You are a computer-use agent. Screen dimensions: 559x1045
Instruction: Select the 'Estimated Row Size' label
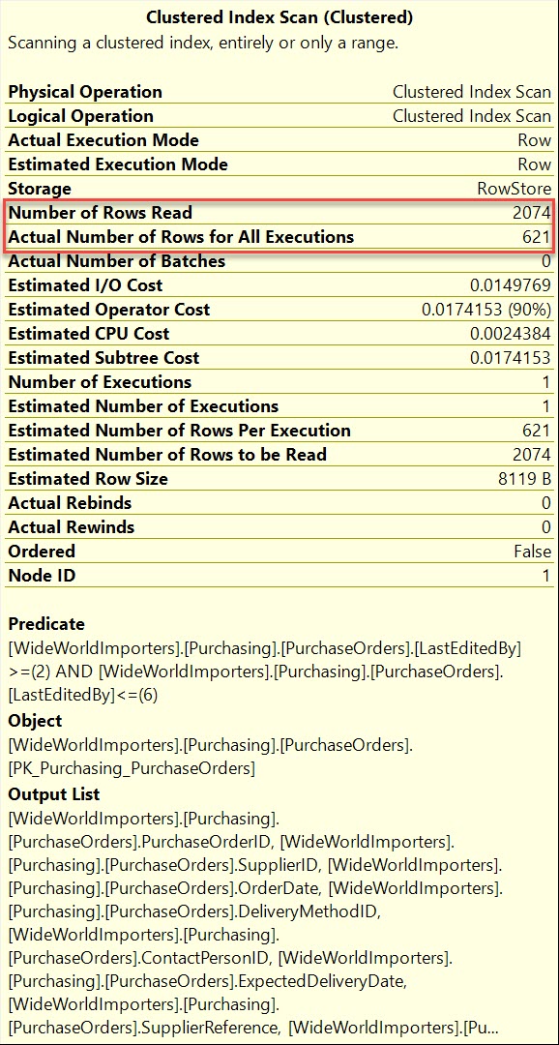coord(88,479)
